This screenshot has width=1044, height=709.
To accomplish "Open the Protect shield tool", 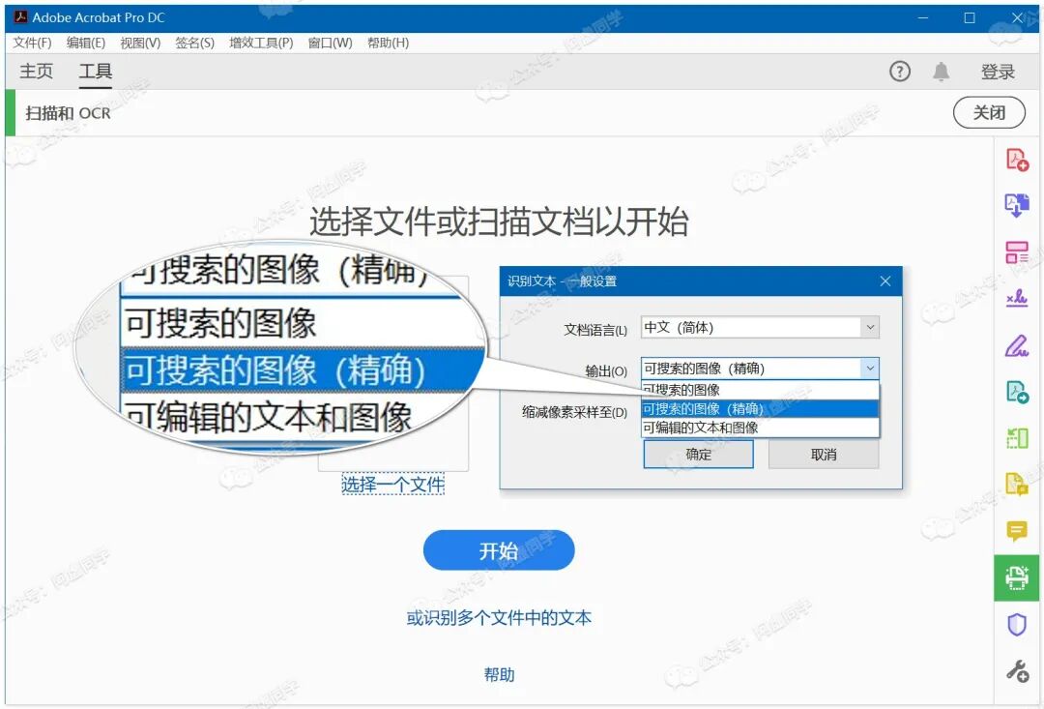I will coord(1017,625).
